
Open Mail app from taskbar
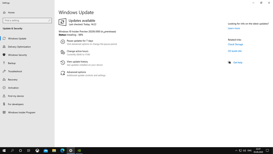[x=46, y=150]
